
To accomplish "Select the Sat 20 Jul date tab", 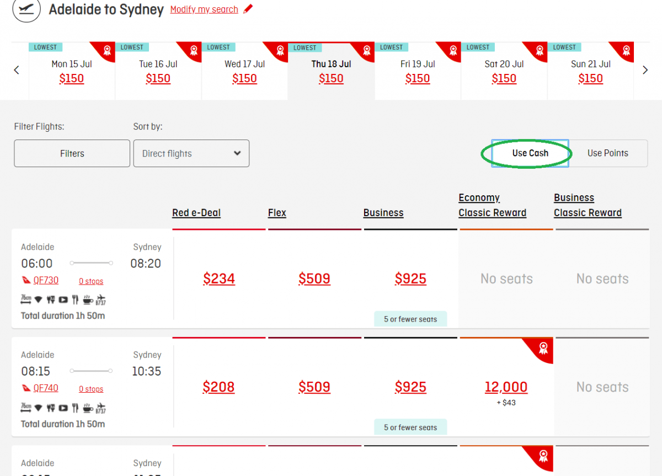I will 504,71.
